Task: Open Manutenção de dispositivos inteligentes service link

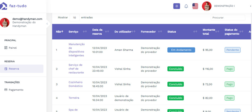Action: click(x=77, y=50)
